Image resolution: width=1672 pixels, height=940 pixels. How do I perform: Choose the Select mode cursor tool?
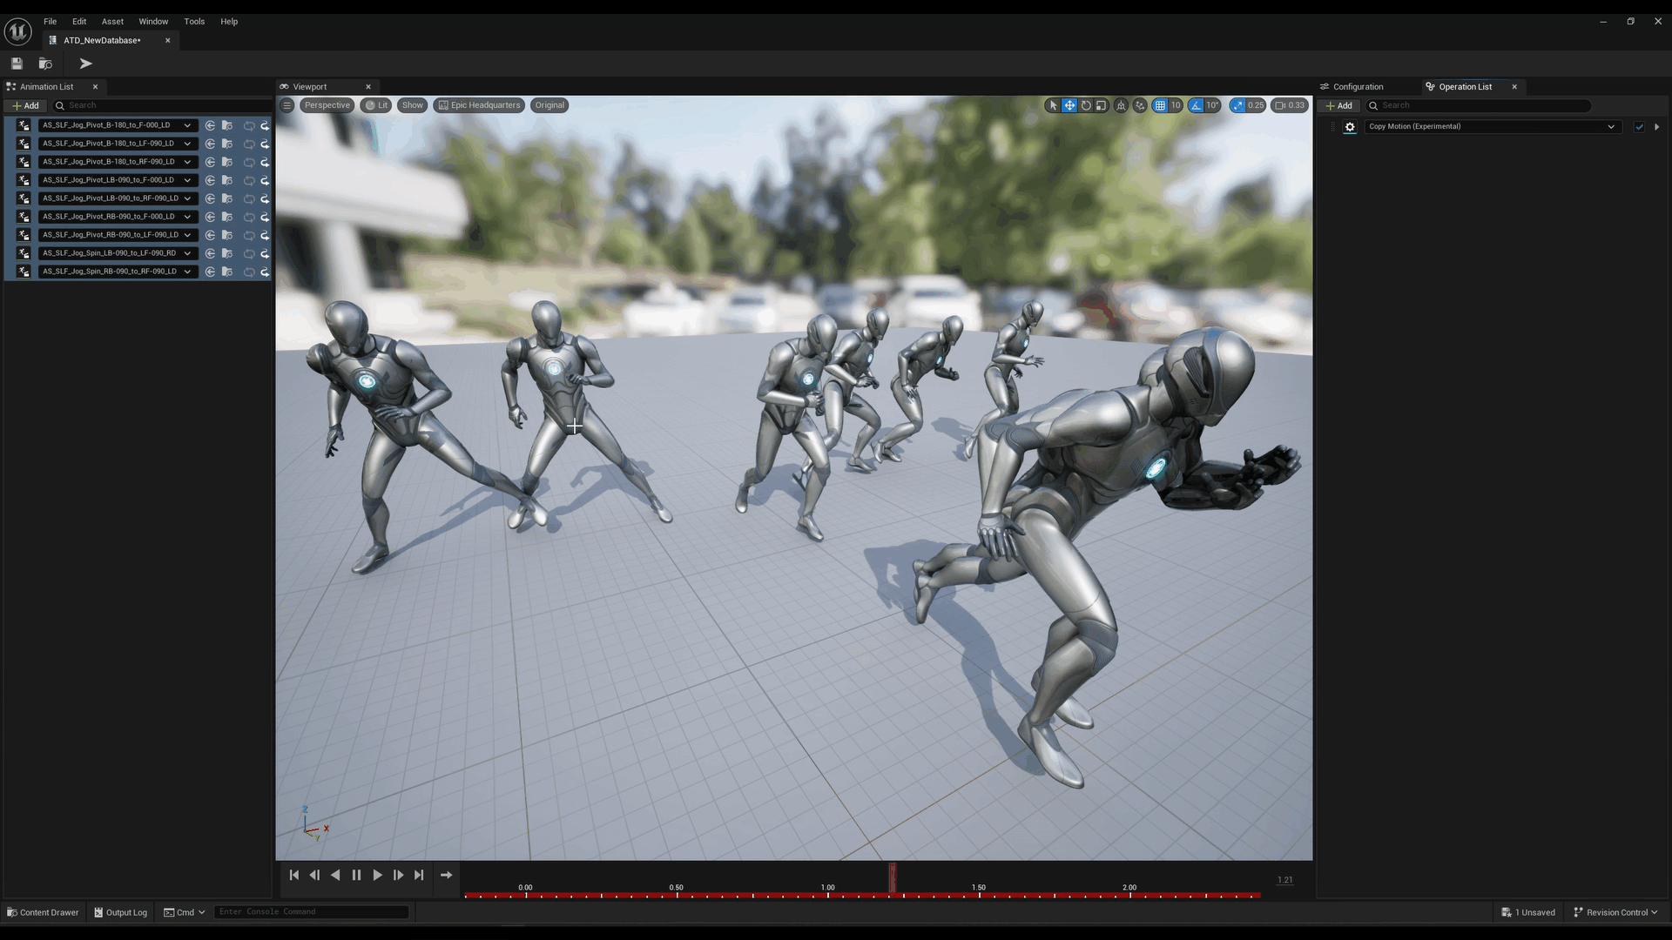1053,105
